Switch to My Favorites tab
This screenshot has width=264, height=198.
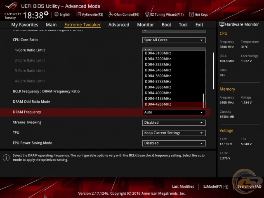tap(25, 25)
